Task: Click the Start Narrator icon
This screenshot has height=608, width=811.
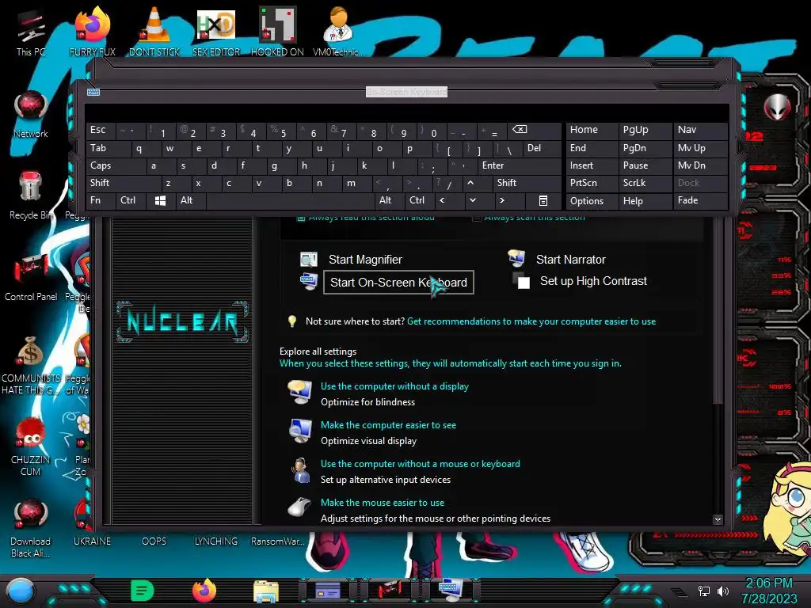Action: (516, 257)
